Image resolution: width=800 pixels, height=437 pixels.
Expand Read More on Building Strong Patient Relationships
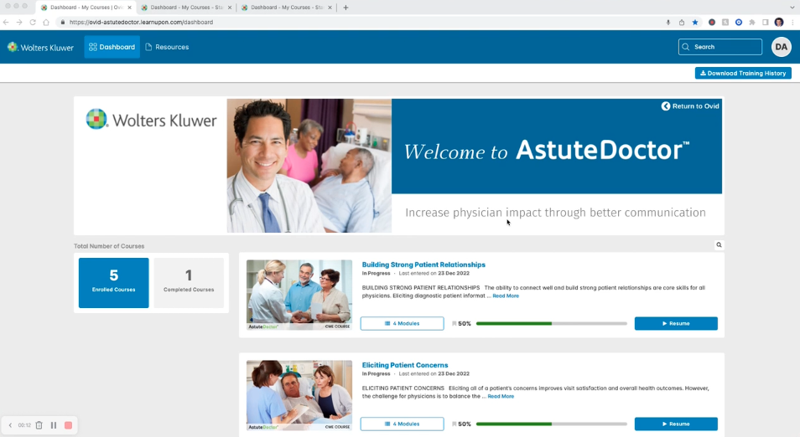505,296
